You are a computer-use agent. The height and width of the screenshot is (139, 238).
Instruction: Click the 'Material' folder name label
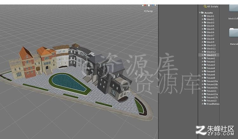click(x=234, y=44)
